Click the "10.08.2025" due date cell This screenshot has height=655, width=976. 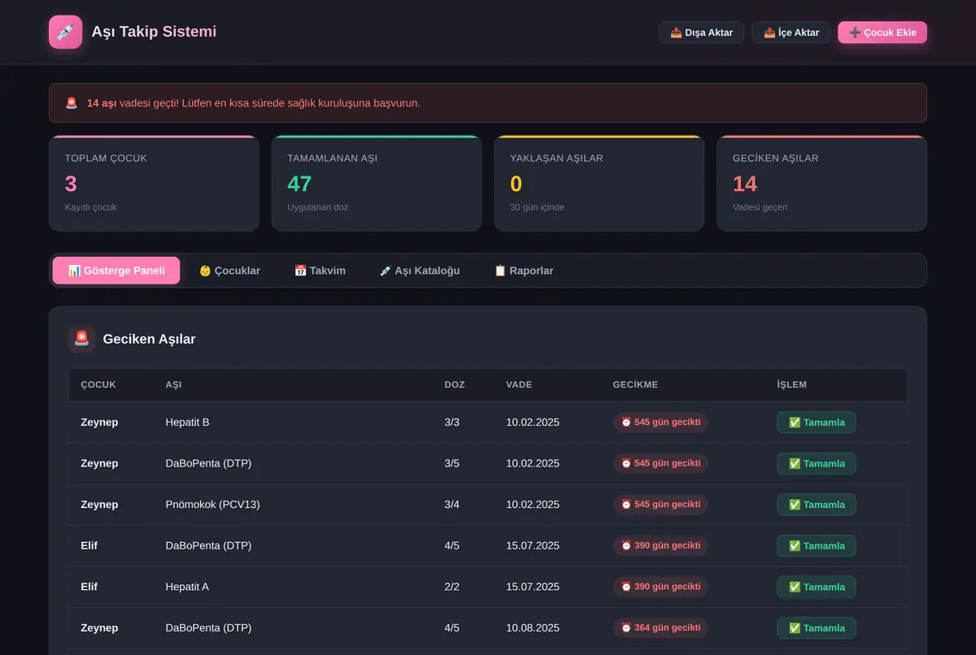pos(533,628)
